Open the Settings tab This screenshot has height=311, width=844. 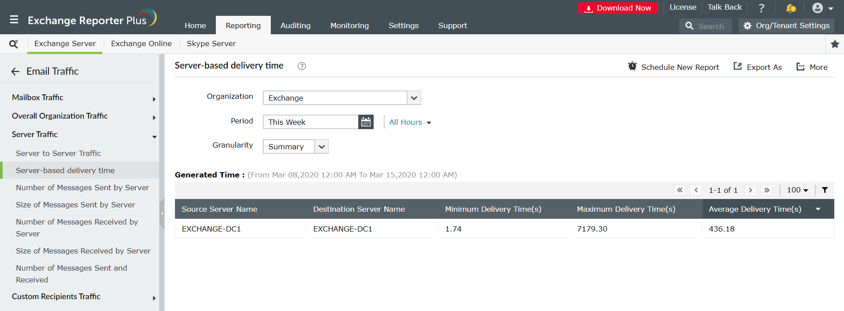pos(404,25)
